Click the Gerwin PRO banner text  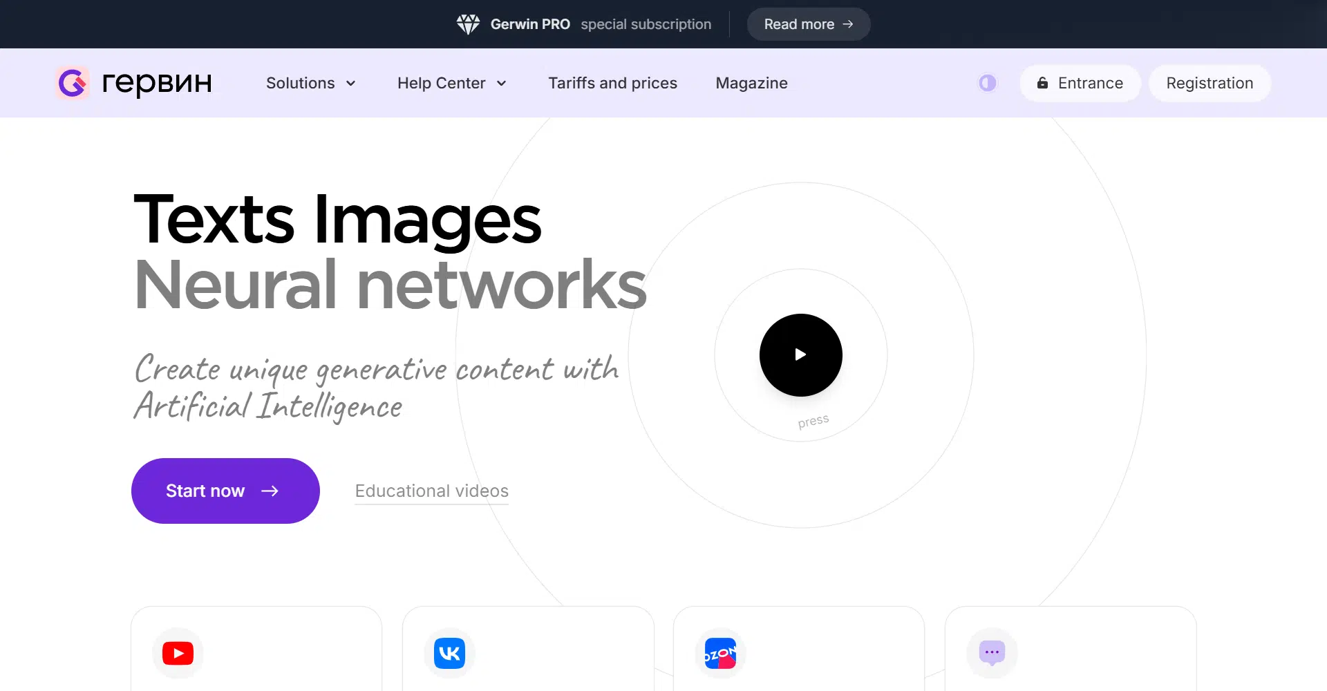[530, 24]
